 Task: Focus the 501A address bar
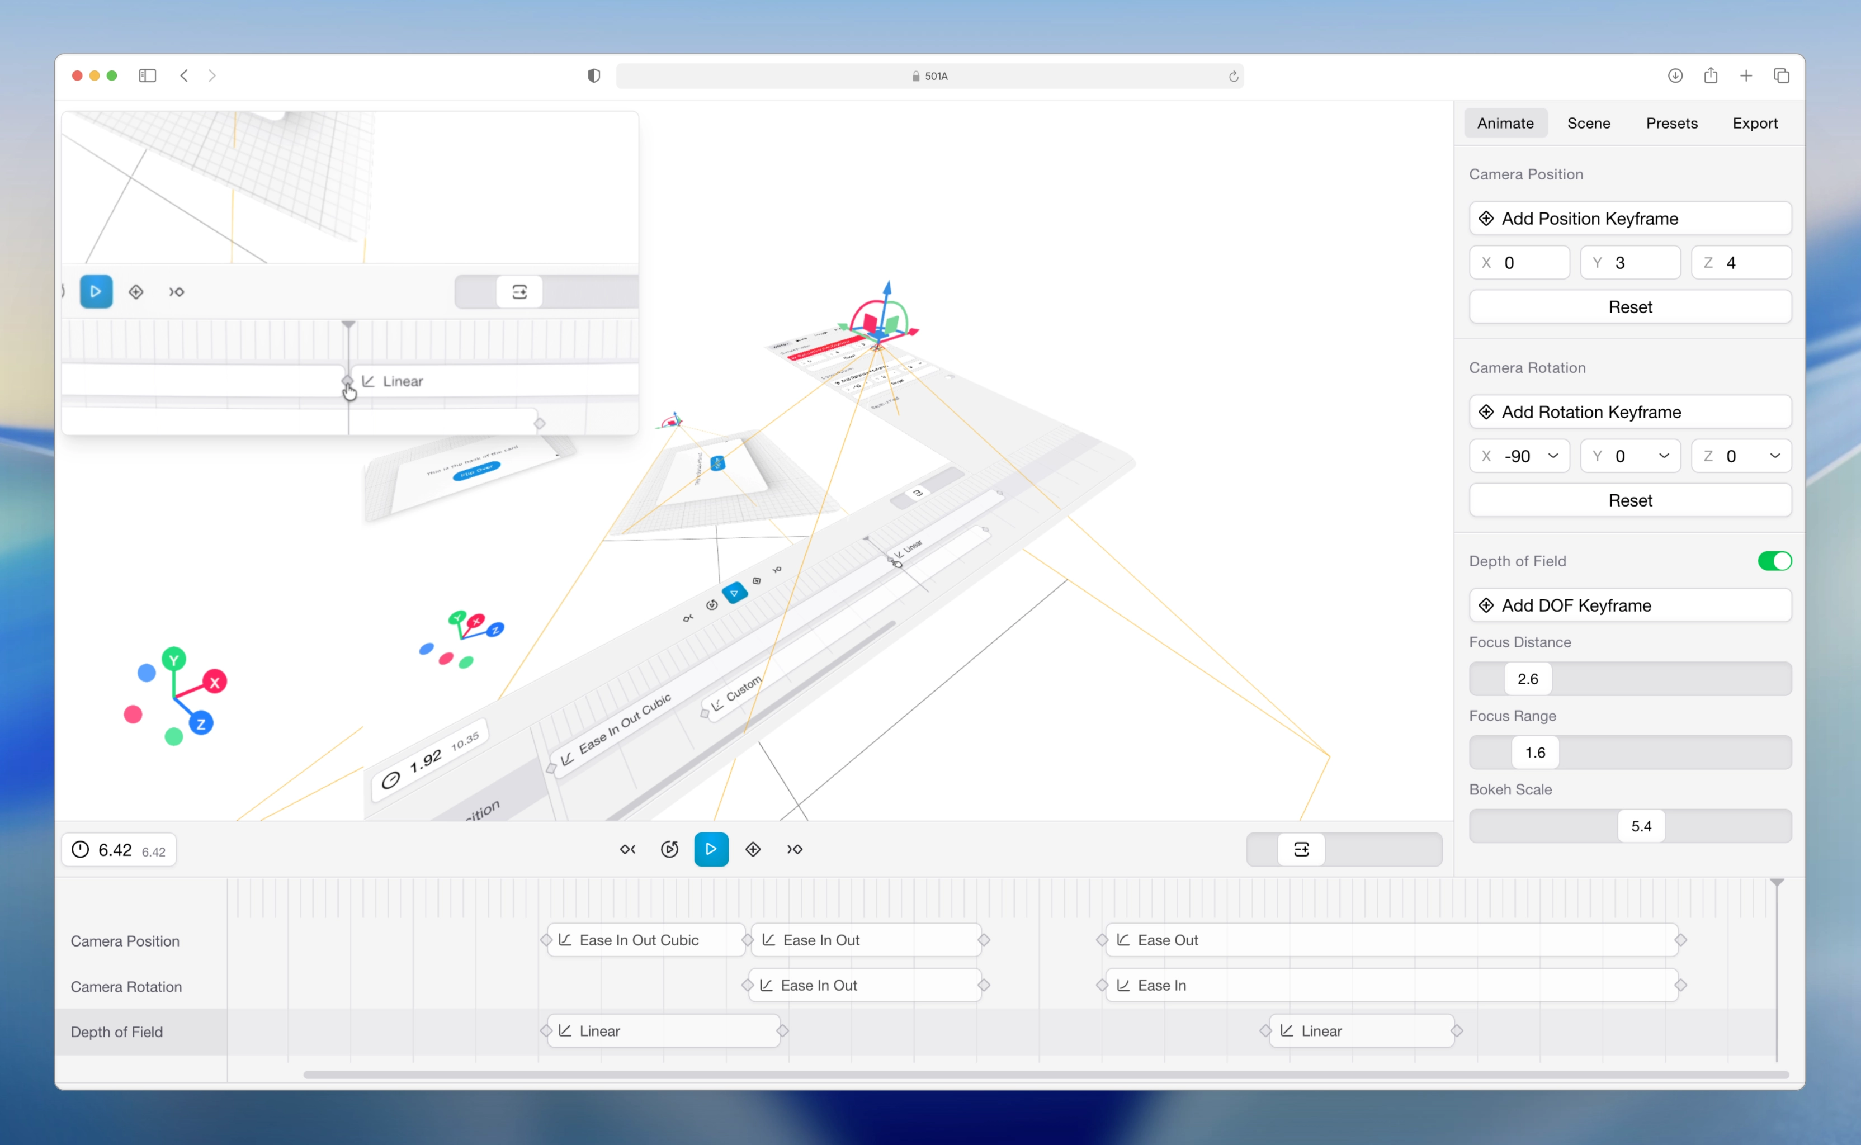(x=929, y=77)
